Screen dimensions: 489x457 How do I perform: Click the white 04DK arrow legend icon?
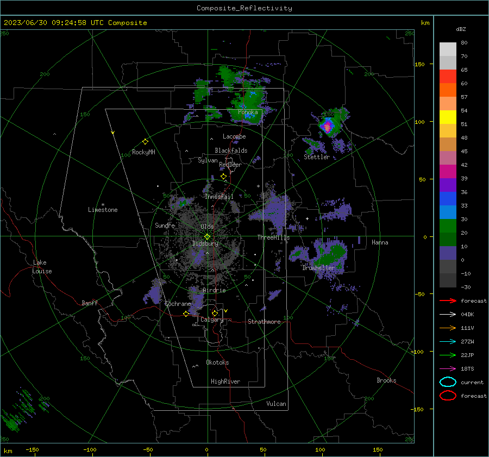point(448,315)
